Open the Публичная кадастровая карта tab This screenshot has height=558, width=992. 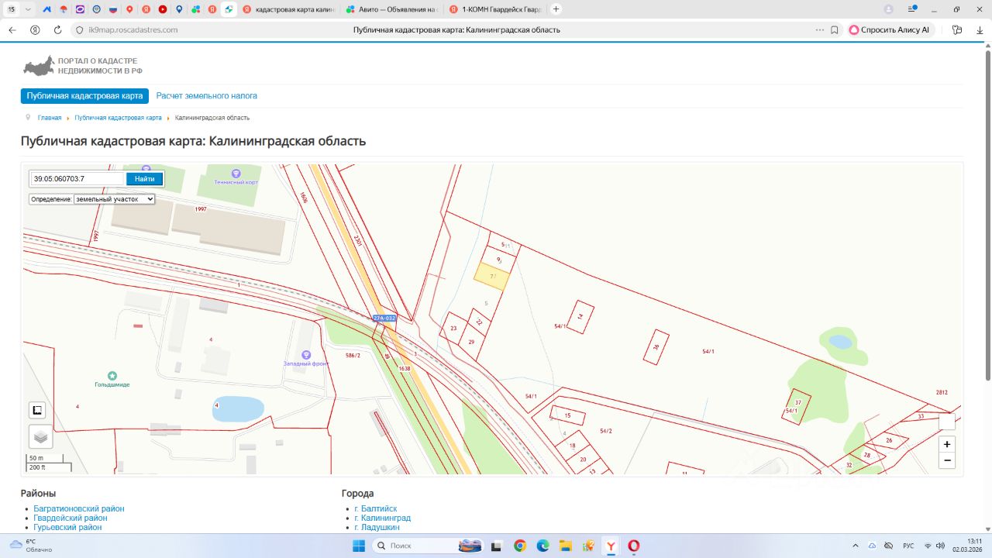(x=84, y=96)
